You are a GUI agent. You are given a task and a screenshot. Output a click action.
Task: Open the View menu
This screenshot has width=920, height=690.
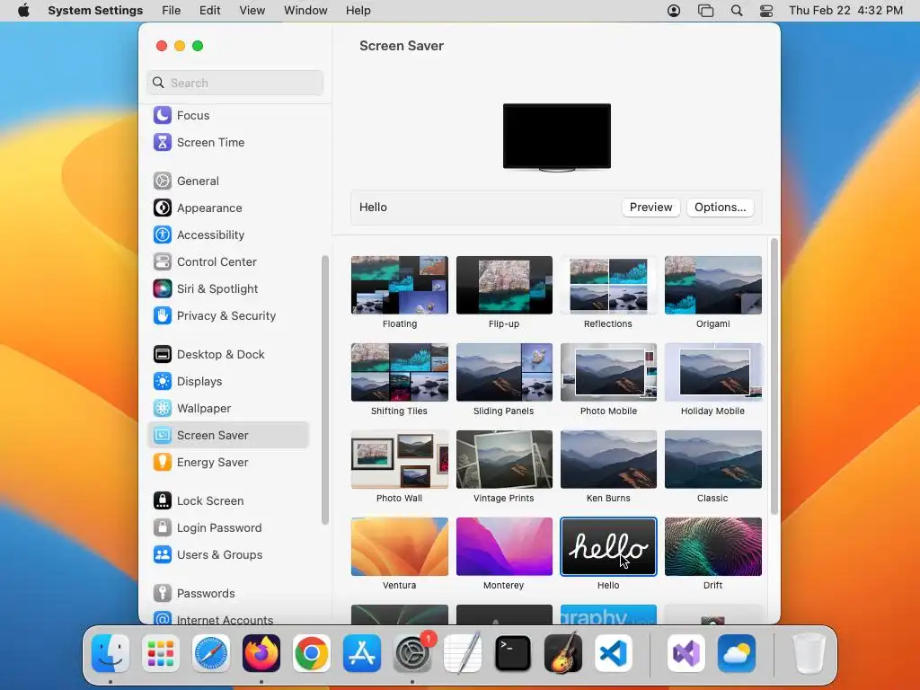coord(252,11)
